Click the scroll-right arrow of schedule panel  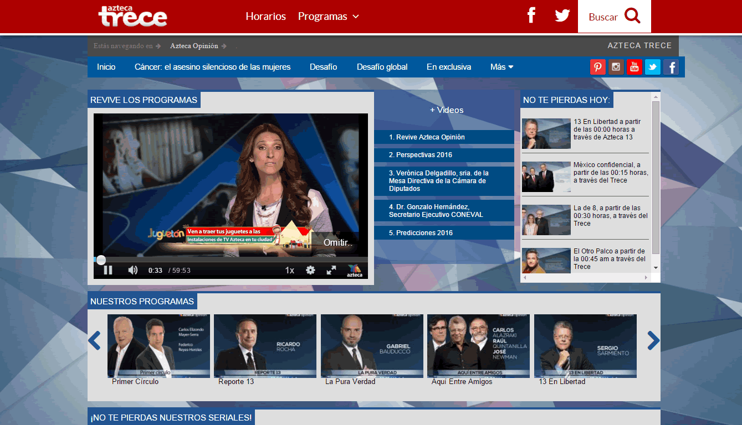coord(646,277)
